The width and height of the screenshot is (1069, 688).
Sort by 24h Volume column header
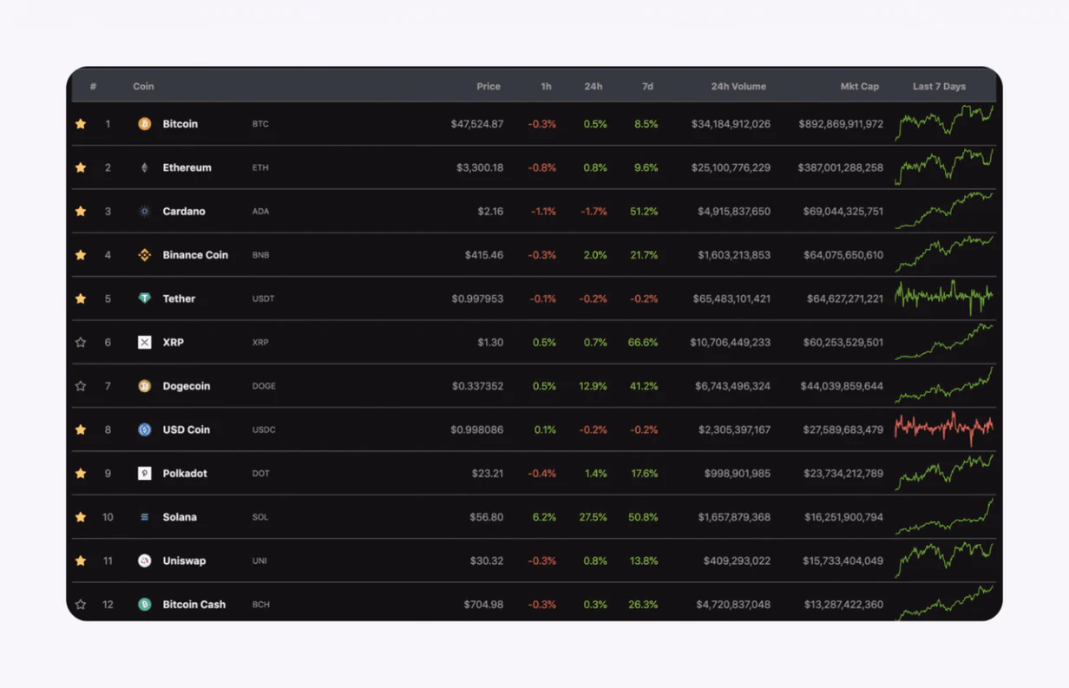(738, 87)
